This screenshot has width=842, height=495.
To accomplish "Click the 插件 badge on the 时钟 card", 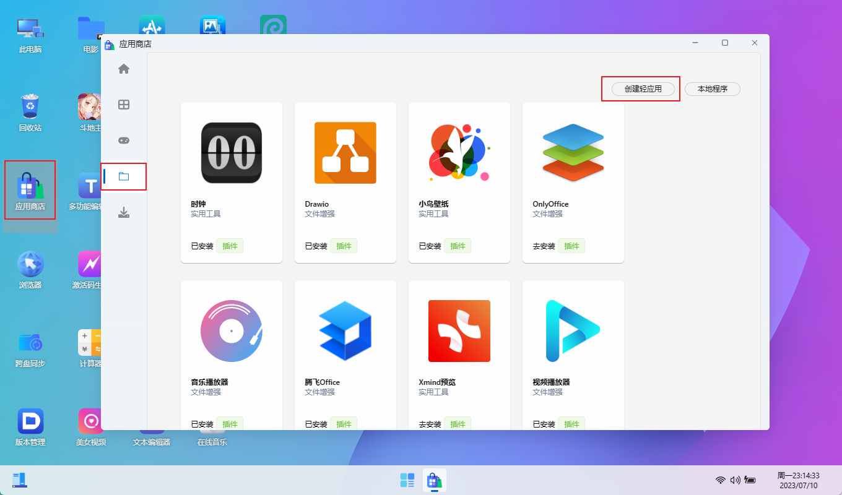I will [x=230, y=246].
